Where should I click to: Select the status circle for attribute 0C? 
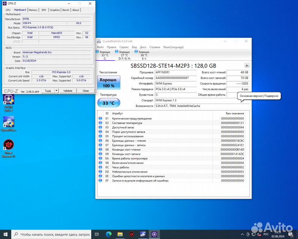tap(100, 167)
